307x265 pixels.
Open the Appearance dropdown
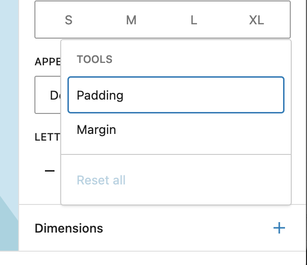coord(48,95)
